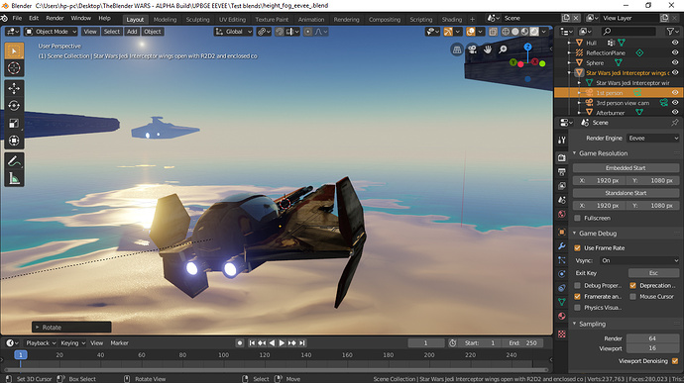Screen dimensions: 684x383
Task: Open the Render Engine dropdown
Action: (x=653, y=139)
